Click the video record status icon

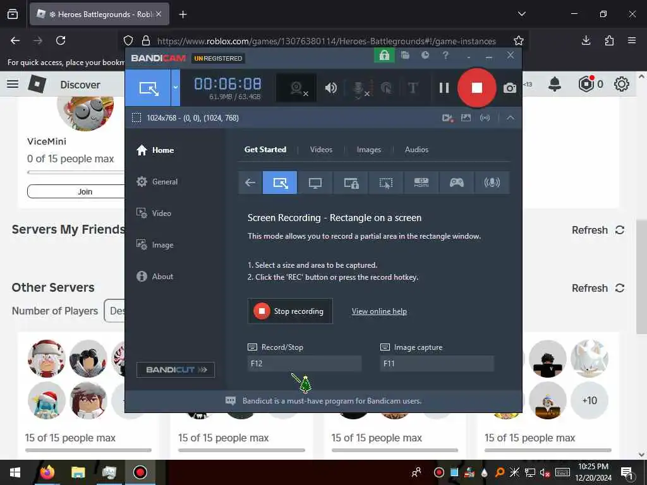pyautogui.click(x=448, y=118)
